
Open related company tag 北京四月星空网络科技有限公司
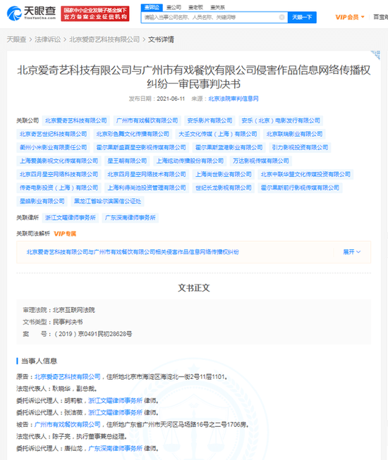pos(59,175)
